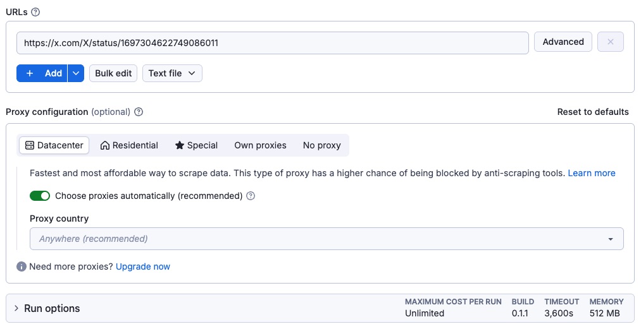Open the Proxy country dropdown
This screenshot has width=641, height=329.
[x=327, y=239]
